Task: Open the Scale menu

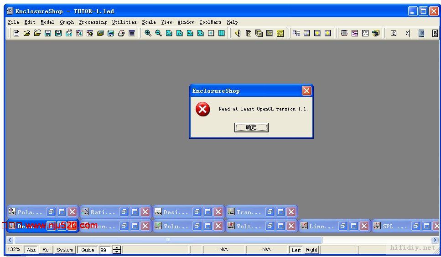Action: tap(149, 22)
